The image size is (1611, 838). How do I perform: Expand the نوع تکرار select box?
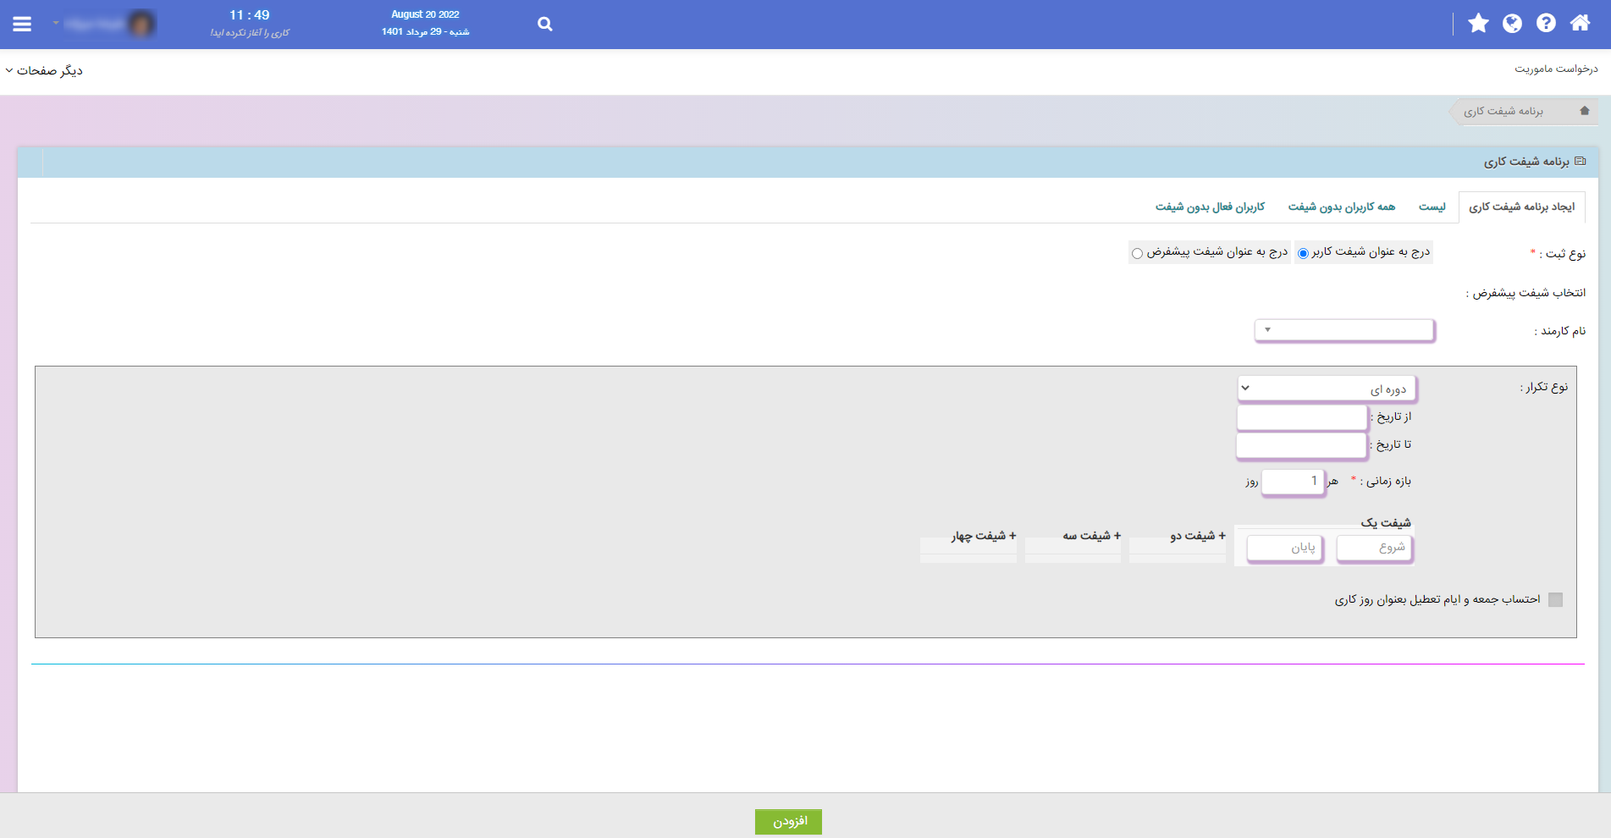(1326, 389)
